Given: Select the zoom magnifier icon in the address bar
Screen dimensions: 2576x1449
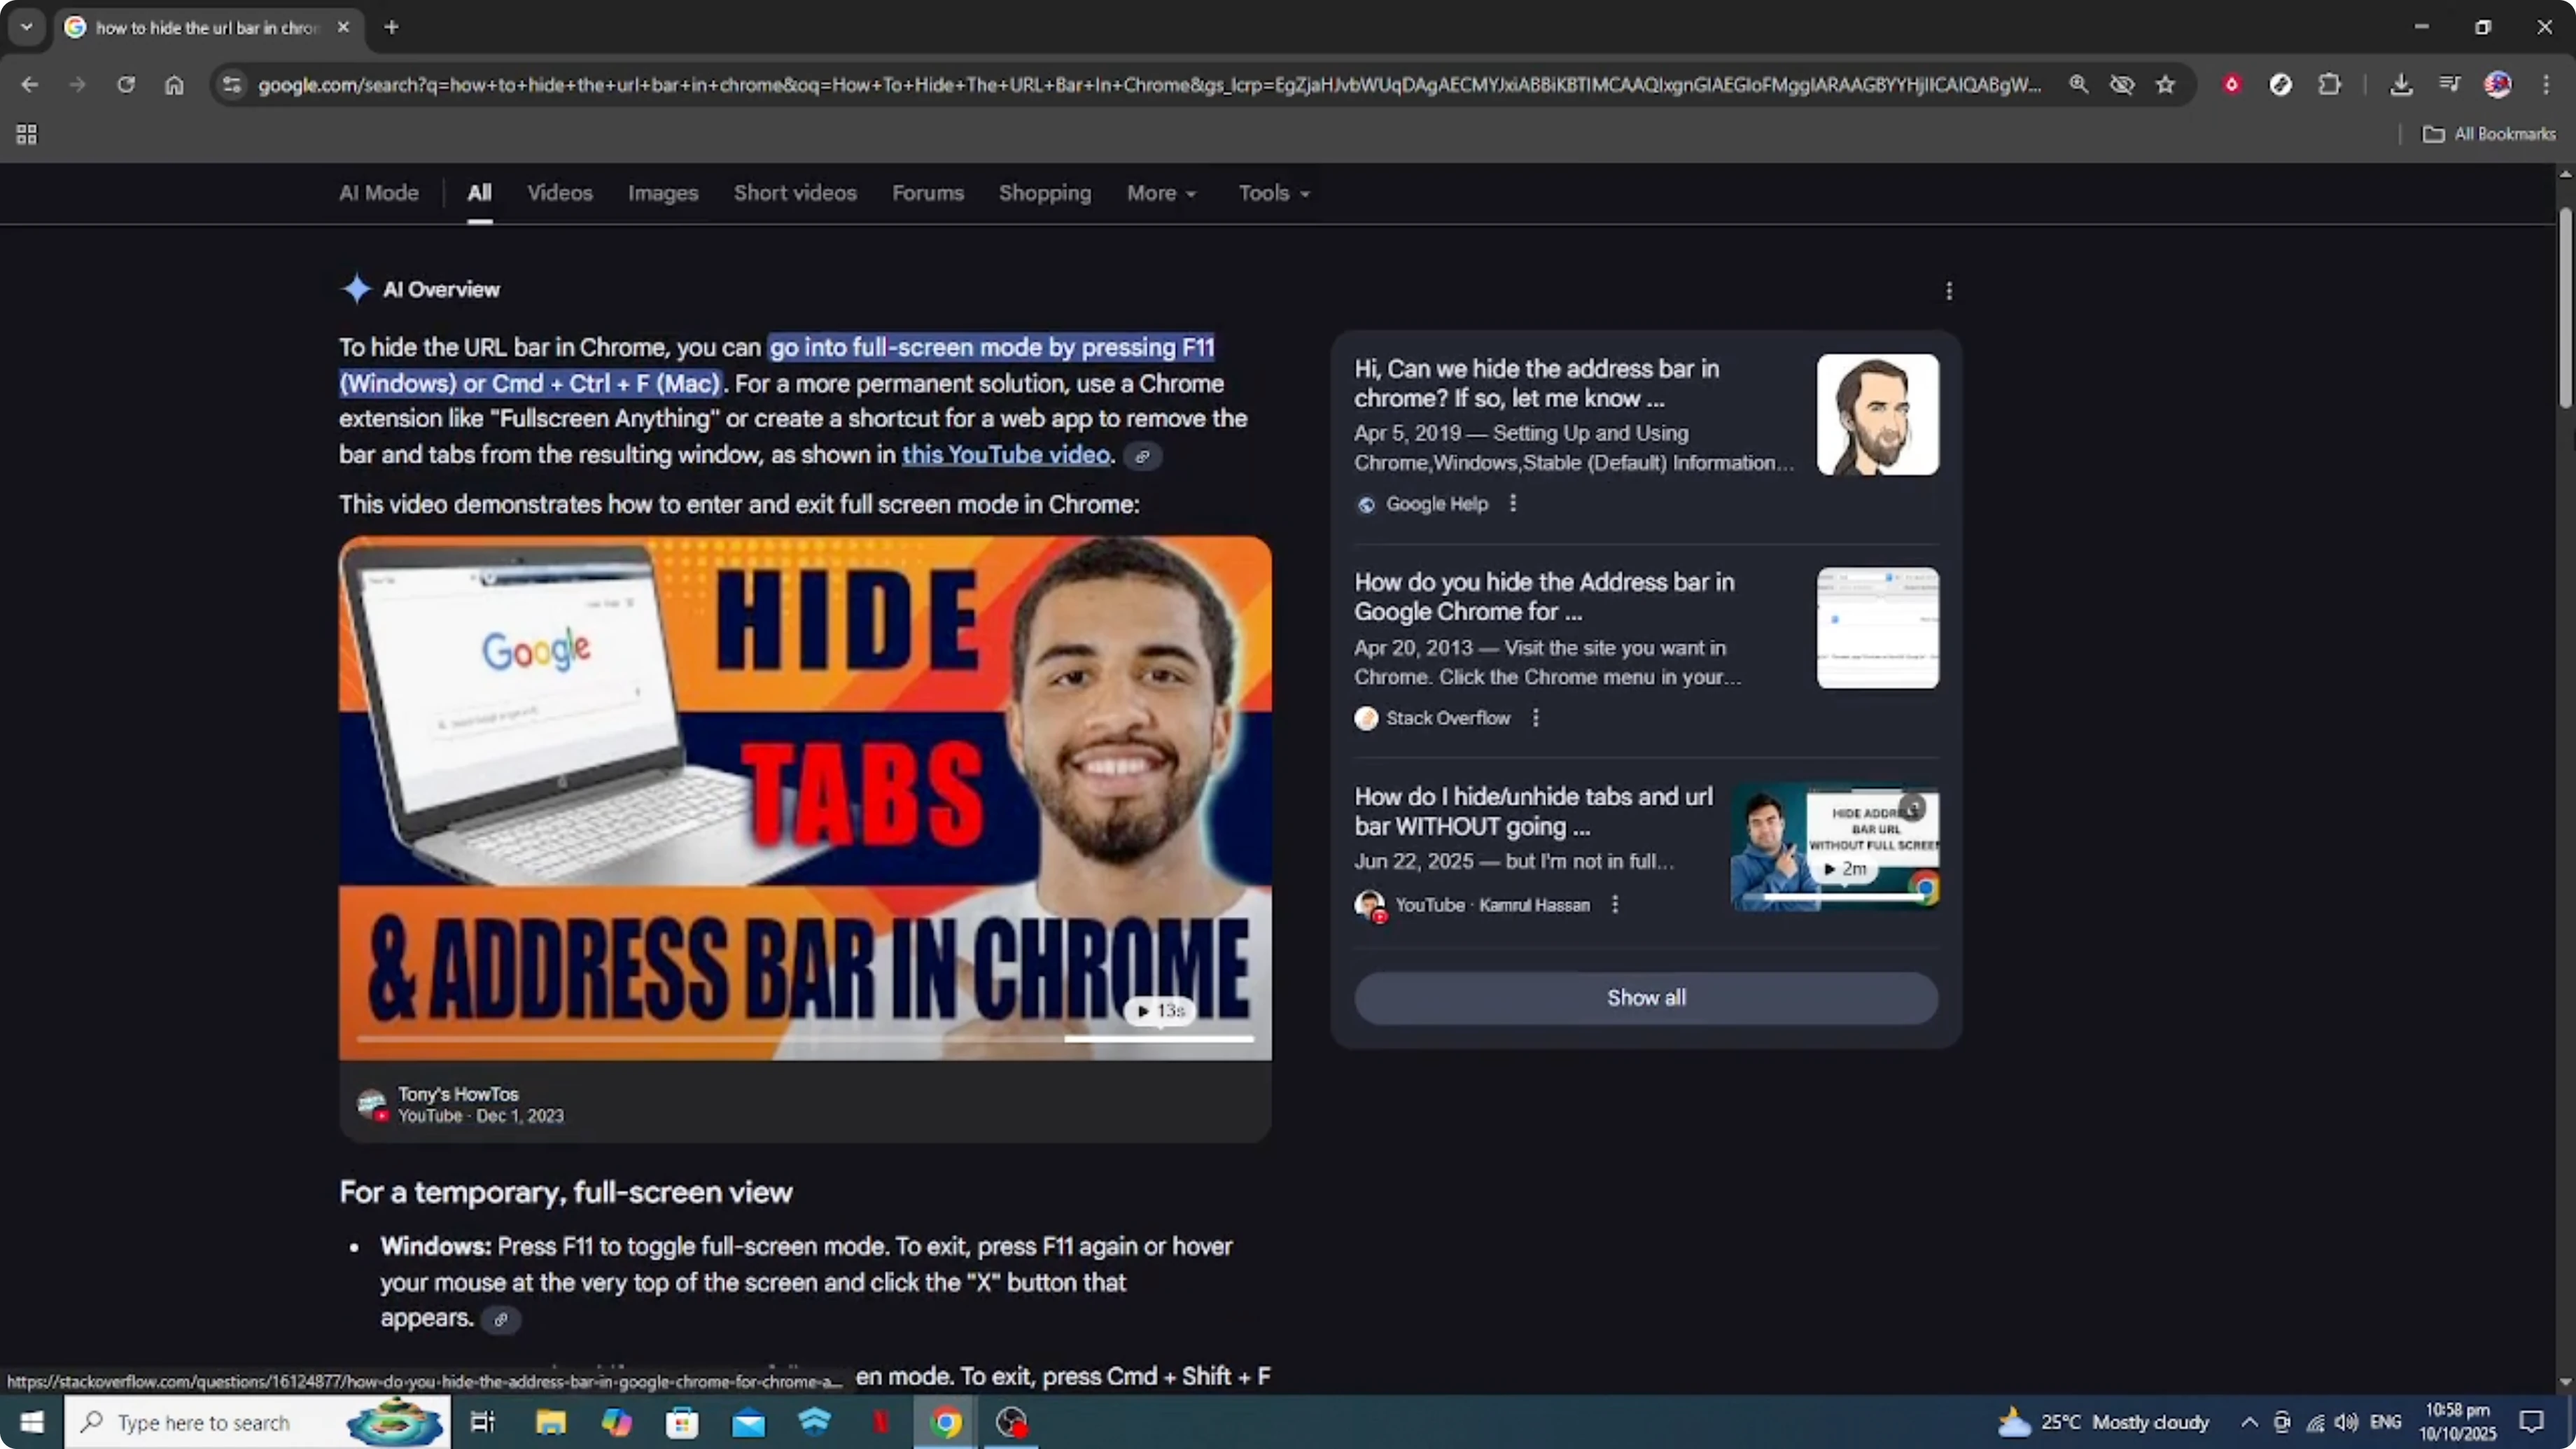Looking at the screenshot, I should (x=2079, y=85).
